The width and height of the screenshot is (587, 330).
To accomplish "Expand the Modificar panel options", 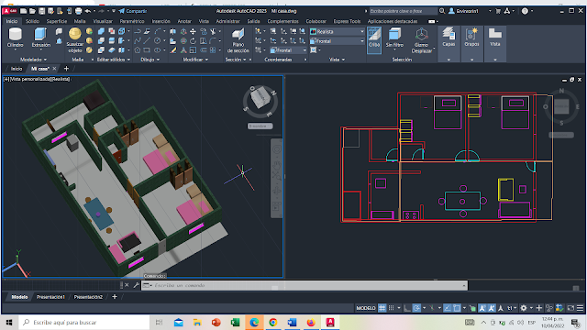I will pyautogui.click(x=195, y=60).
